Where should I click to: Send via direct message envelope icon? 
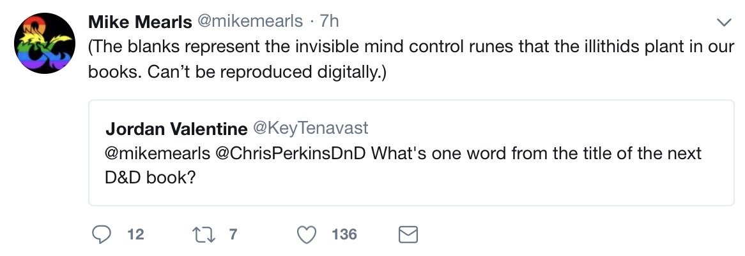408,235
